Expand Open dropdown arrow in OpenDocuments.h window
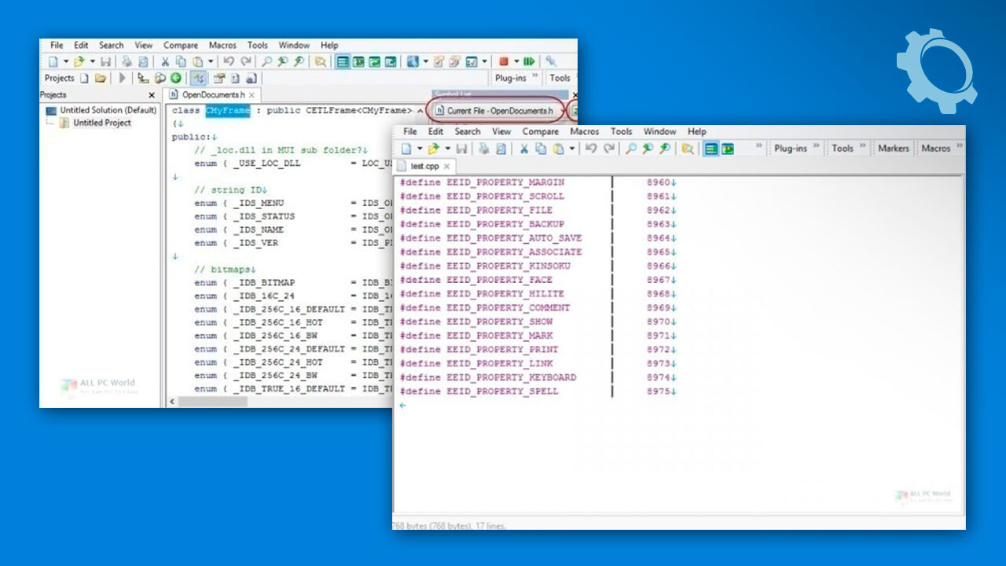The width and height of the screenshot is (1006, 566). click(x=92, y=61)
